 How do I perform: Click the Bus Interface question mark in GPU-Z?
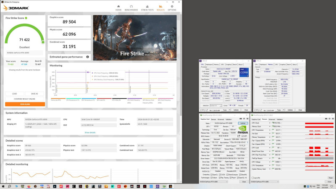(x=247, y=142)
